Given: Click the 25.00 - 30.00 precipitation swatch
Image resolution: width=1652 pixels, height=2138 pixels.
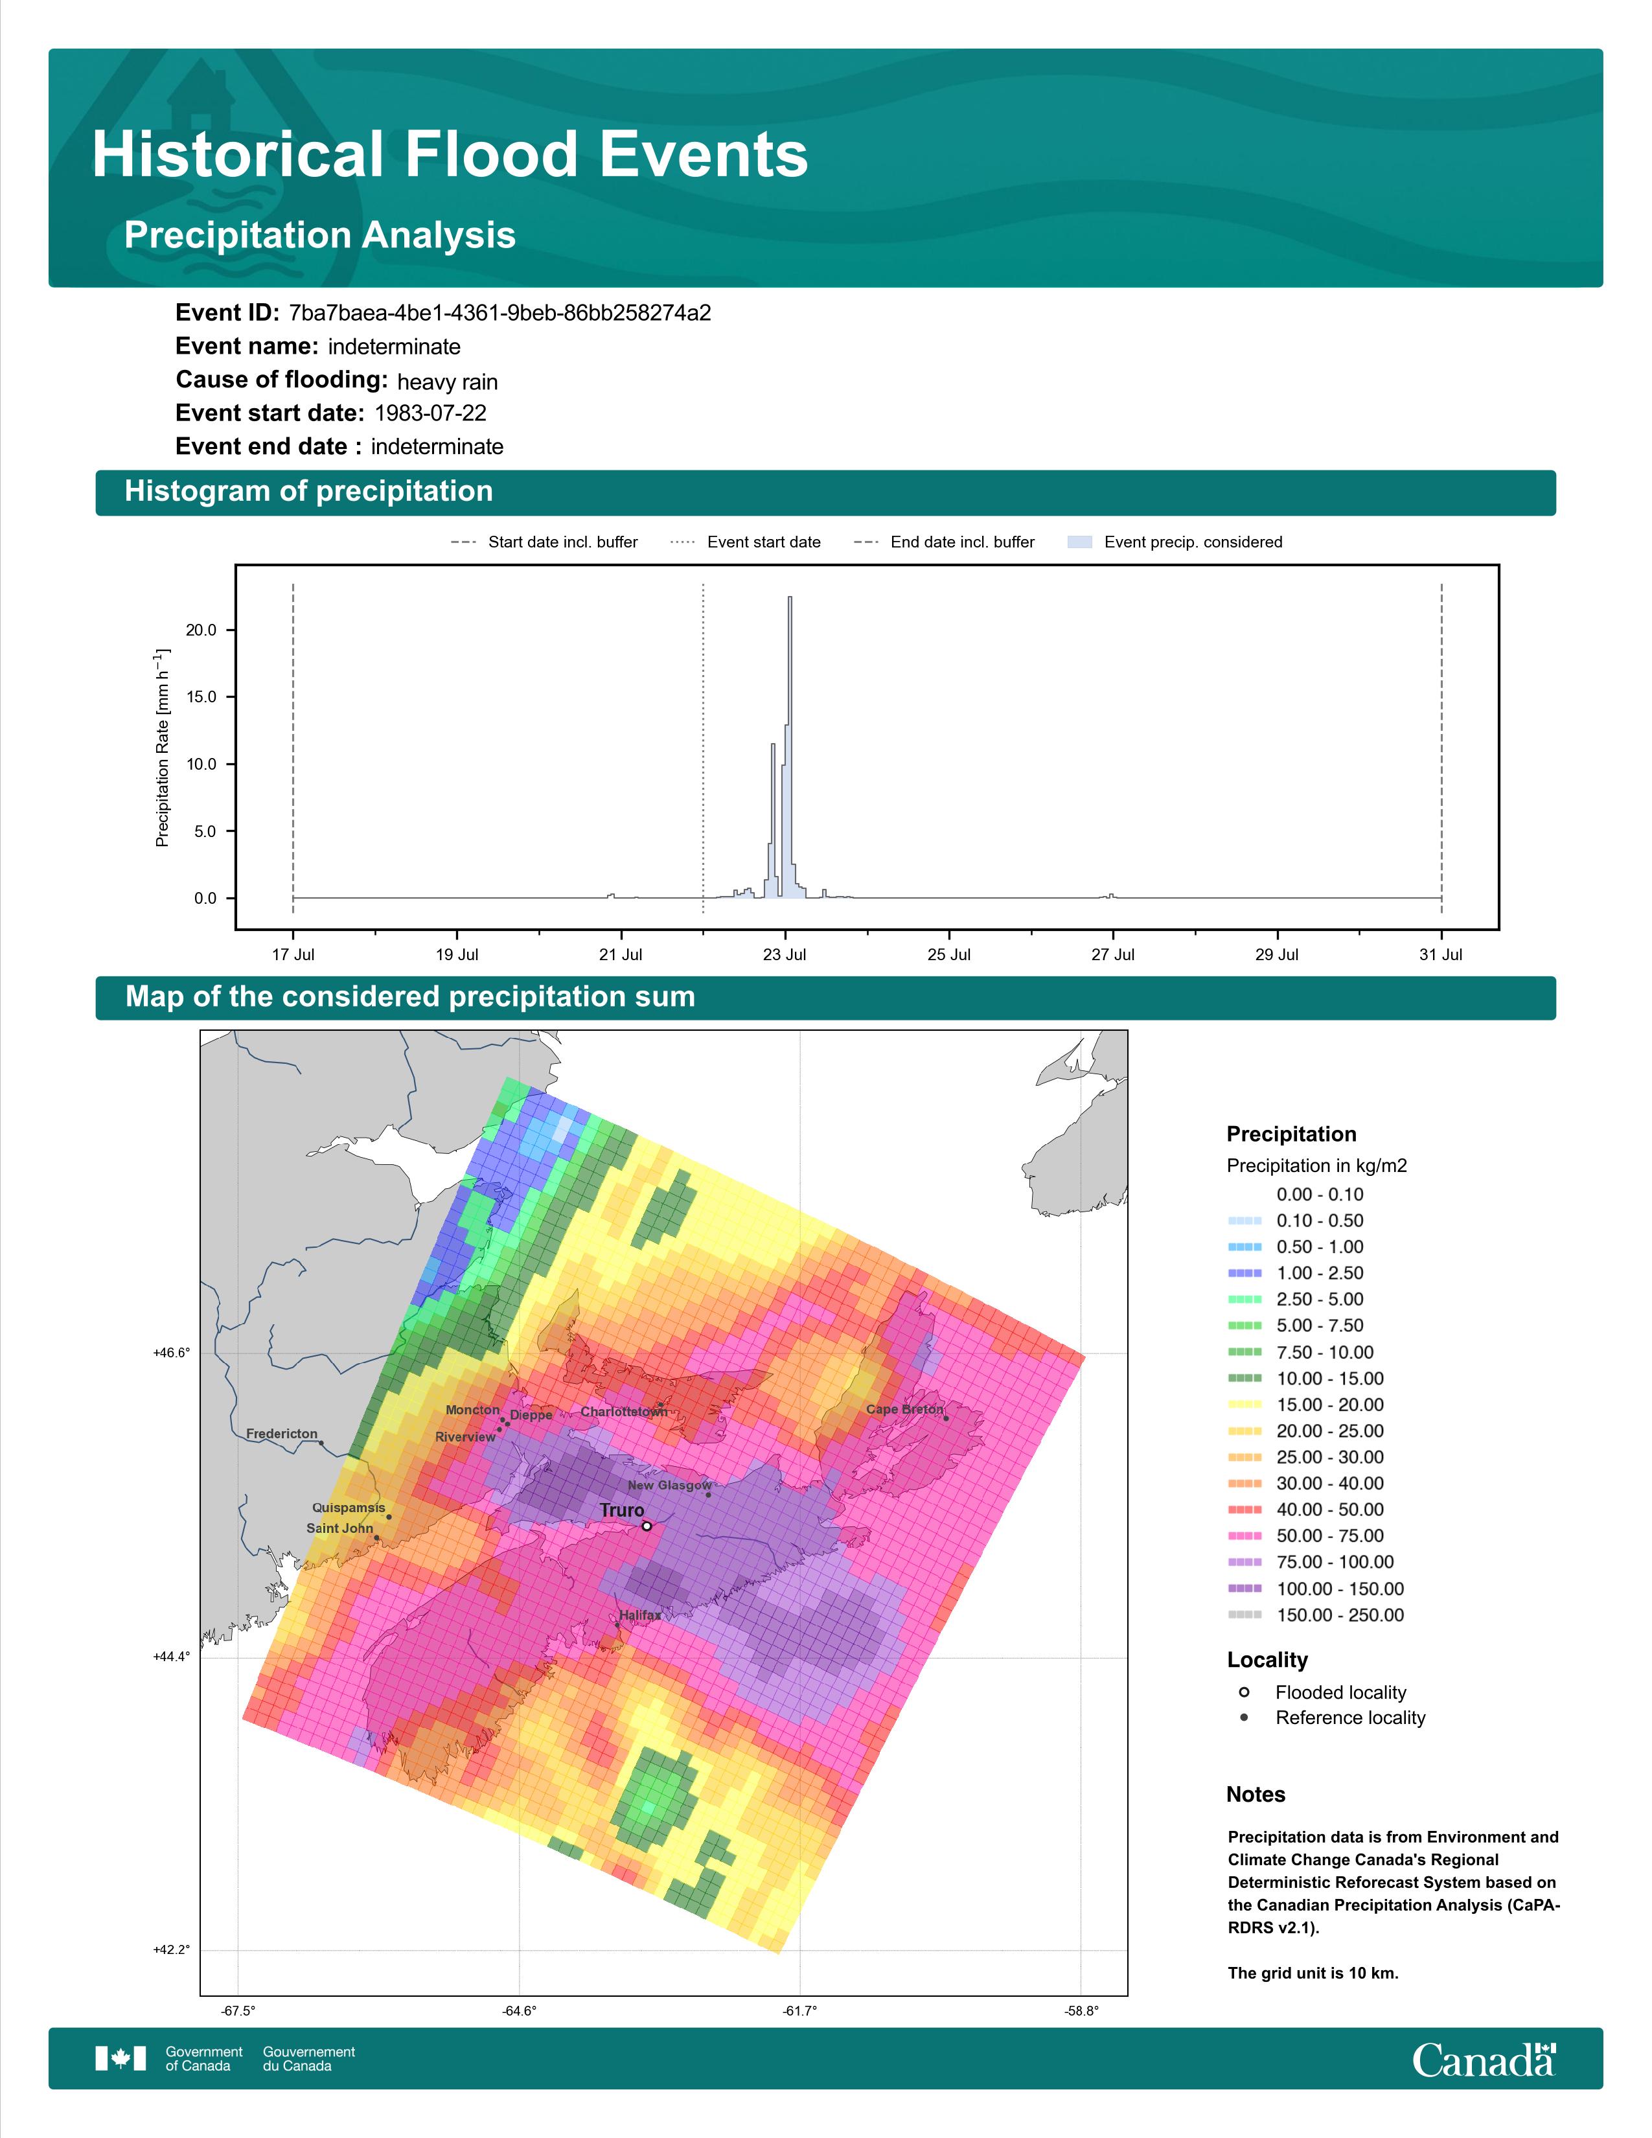Looking at the screenshot, I should click(1245, 1456).
